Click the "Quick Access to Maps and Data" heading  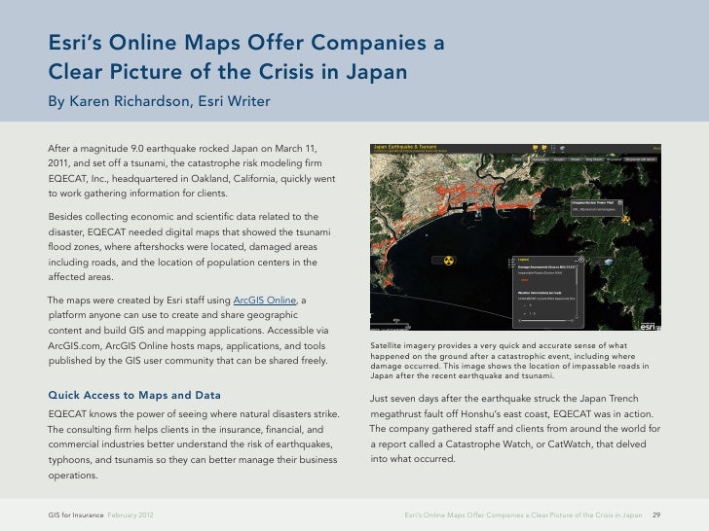pos(134,395)
